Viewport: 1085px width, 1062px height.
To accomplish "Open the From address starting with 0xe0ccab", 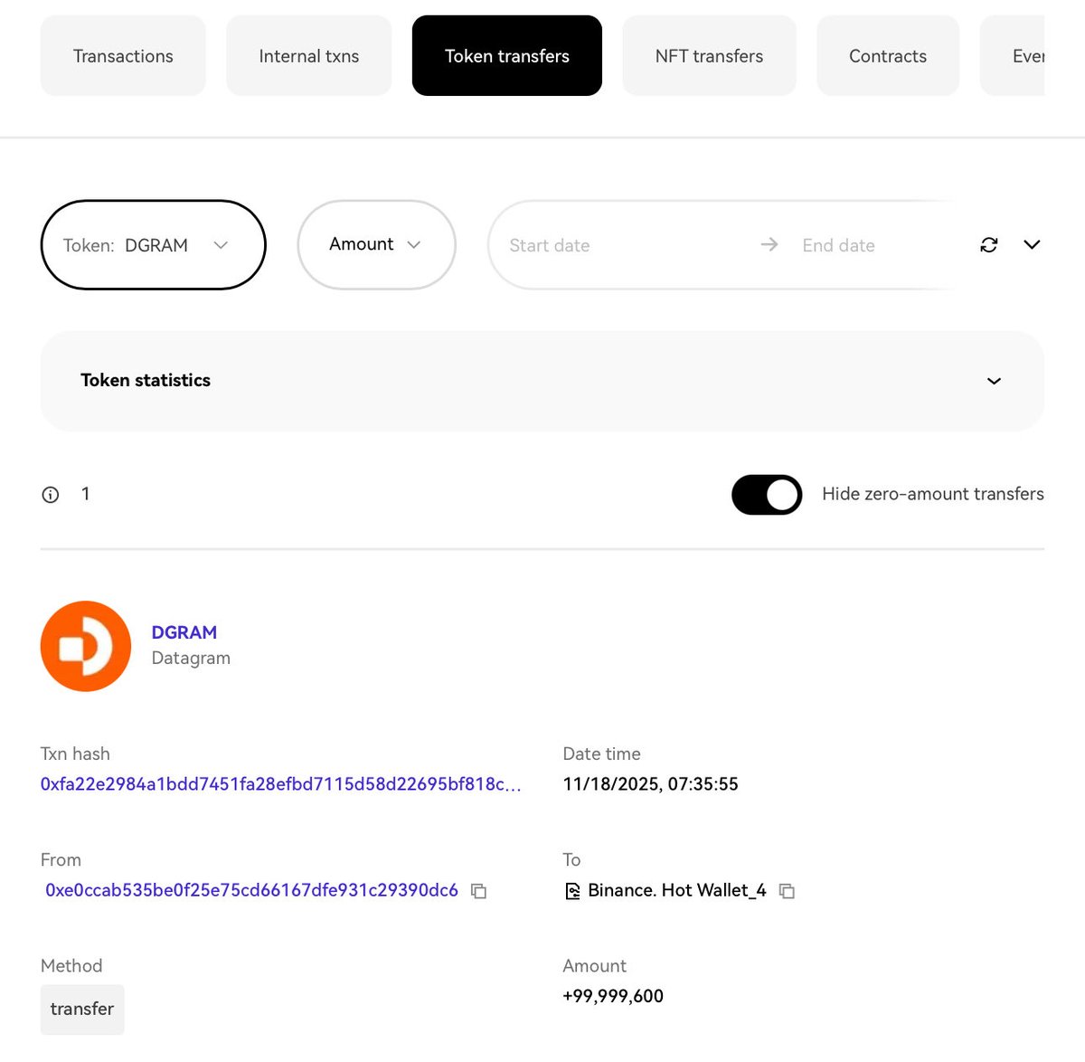I will pyautogui.click(x=251, y=890).
